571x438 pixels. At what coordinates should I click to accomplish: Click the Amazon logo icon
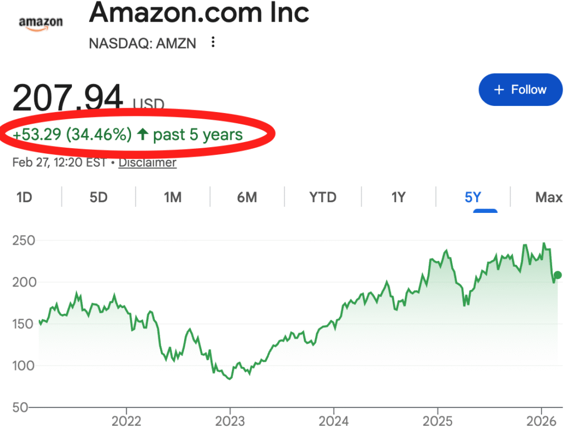click(41, 23)
